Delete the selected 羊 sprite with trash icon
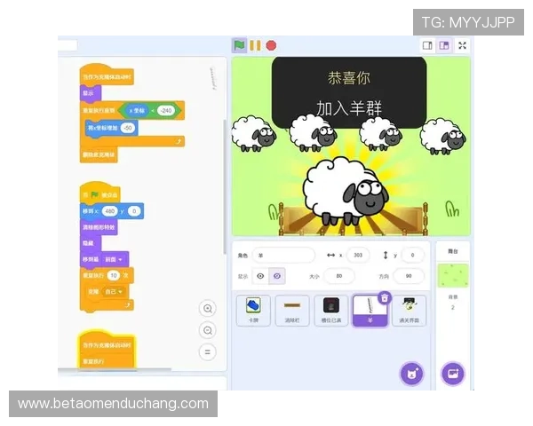The width and height of the screenshot is (533, 426). click(x=385, y=297)
